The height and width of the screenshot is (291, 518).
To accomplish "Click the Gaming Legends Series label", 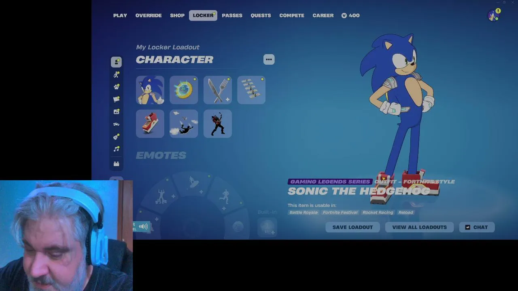I will [330, 182].
